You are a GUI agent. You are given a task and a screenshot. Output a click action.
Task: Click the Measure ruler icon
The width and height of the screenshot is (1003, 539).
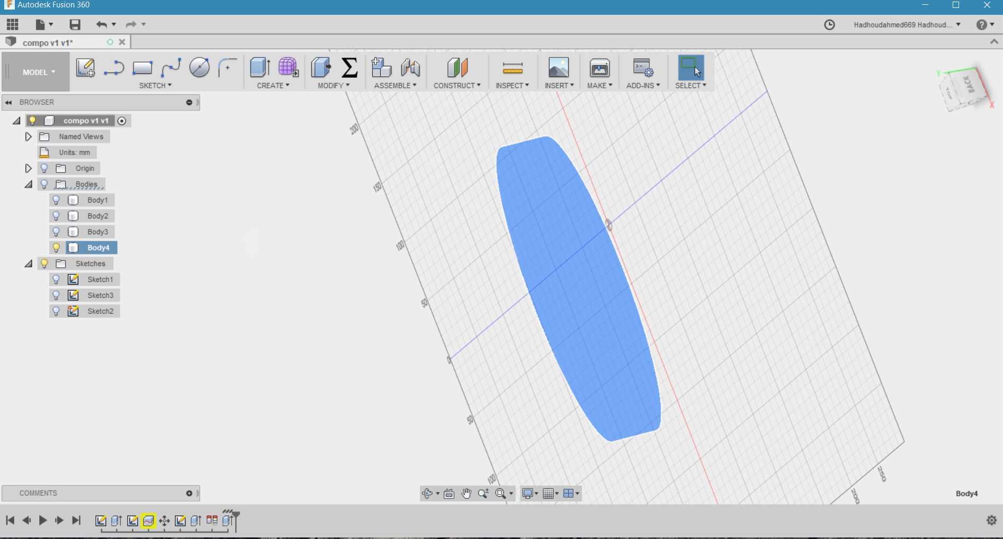tap(513, 68)
